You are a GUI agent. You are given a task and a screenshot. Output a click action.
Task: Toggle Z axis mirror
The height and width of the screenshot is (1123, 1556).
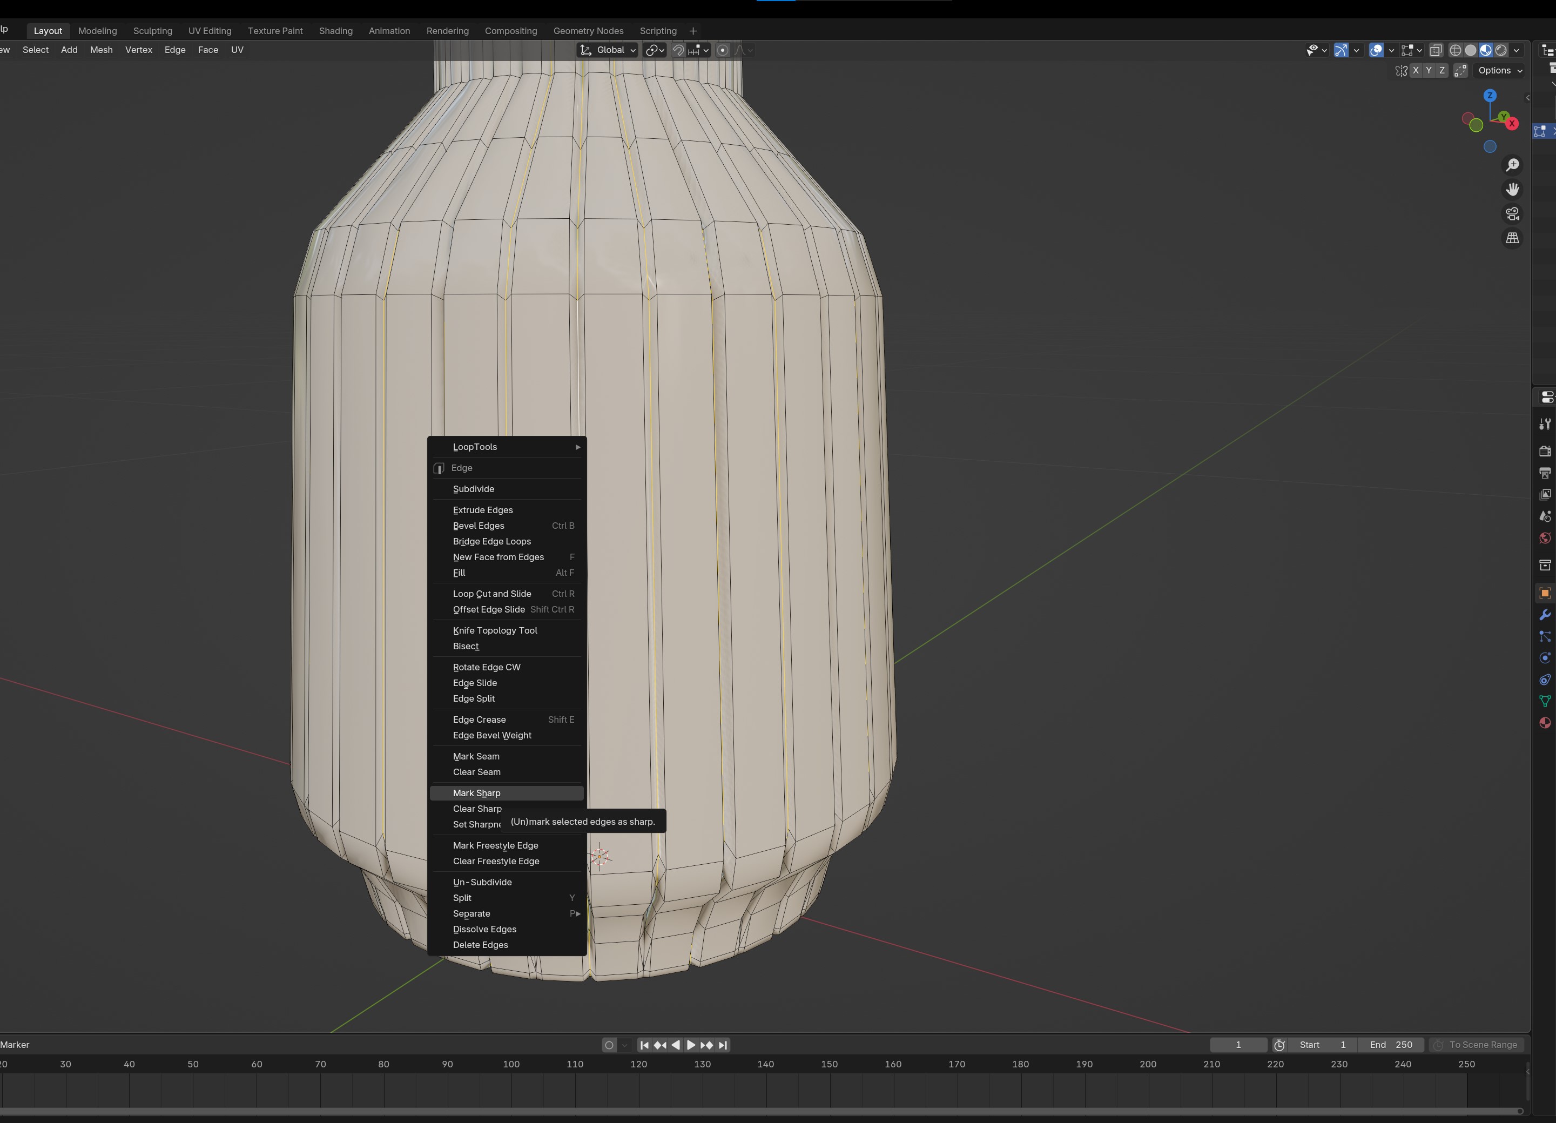point(1442,71)
